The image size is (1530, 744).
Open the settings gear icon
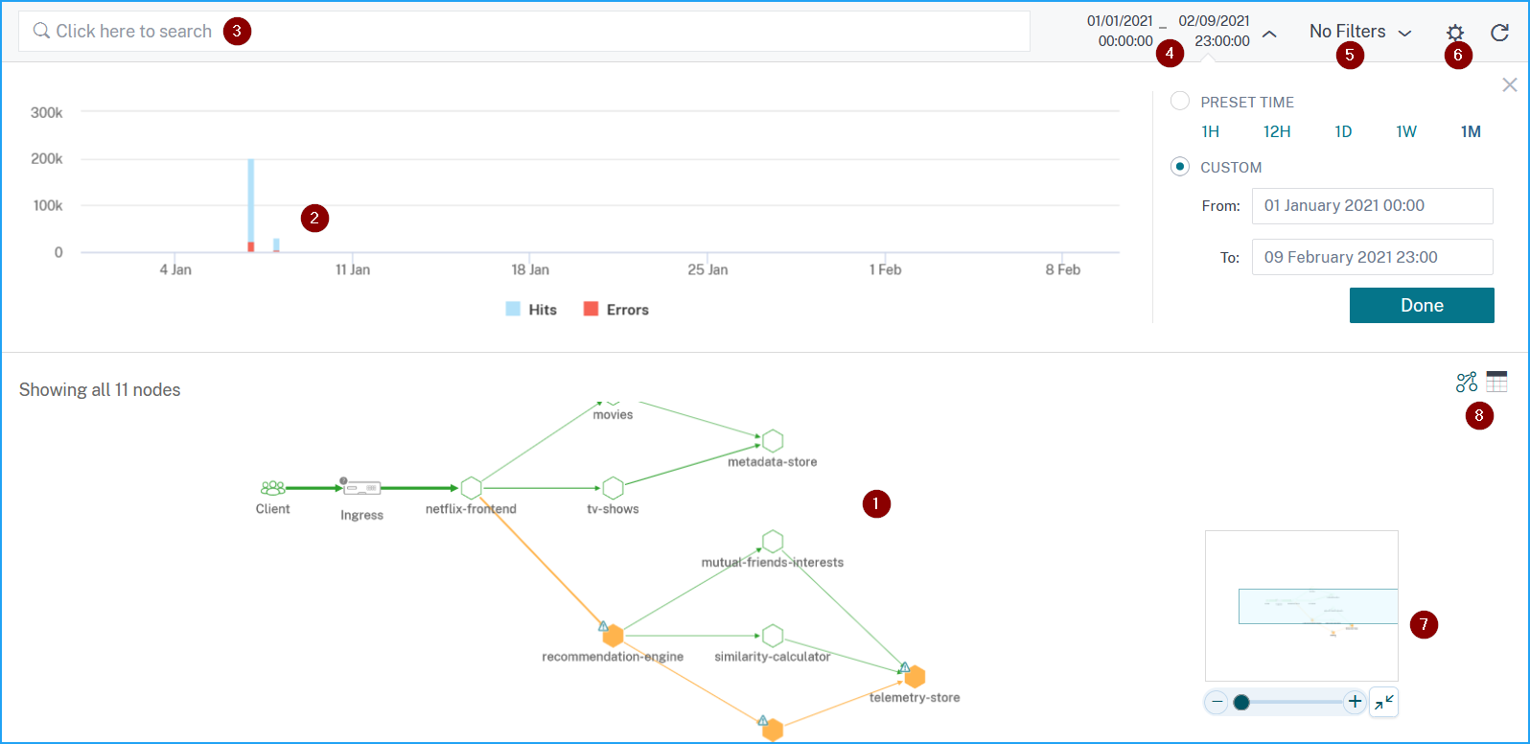1455,33
